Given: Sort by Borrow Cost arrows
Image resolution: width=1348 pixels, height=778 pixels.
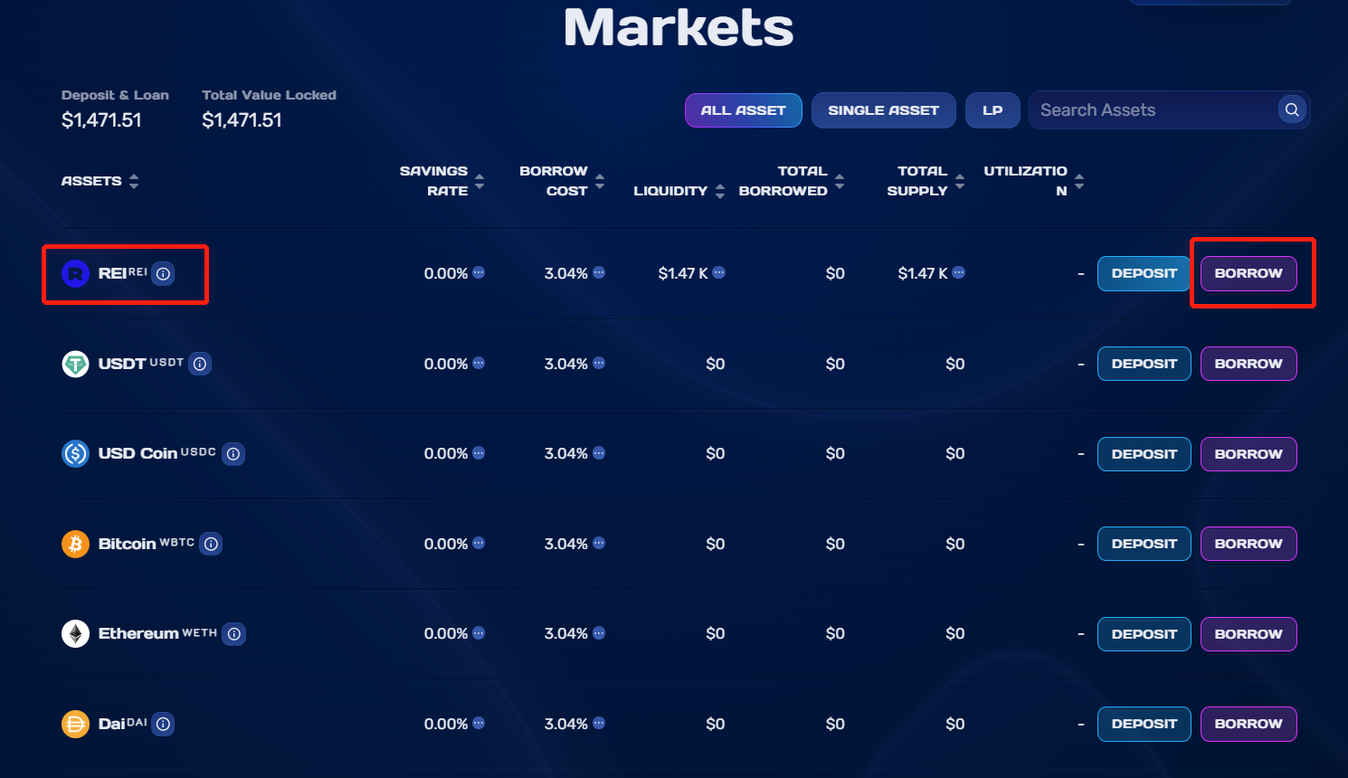Looking at the screenshot, I should 600,181.
